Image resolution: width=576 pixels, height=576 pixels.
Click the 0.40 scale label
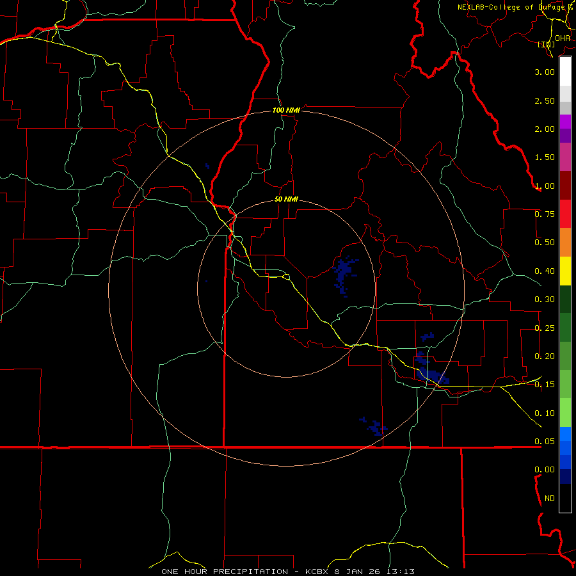[x=545, y=271]
